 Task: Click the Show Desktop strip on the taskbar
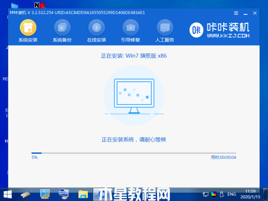(265, 195)
